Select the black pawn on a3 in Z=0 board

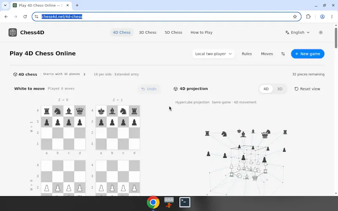tap(46, 122)
